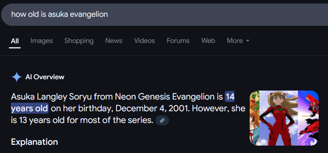The width and height of the screenshot is (328, 153).
Task: Open the News results tab
Action: 114,41
